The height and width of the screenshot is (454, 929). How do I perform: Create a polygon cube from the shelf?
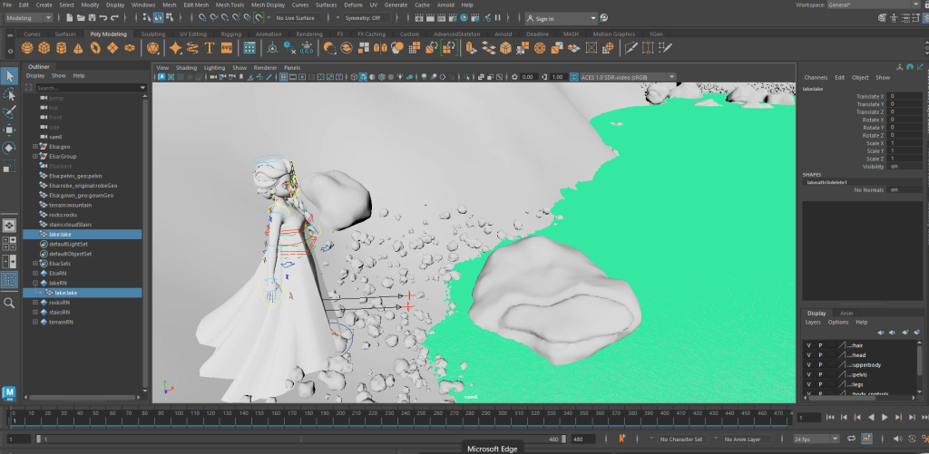click(x=44, y=48)
